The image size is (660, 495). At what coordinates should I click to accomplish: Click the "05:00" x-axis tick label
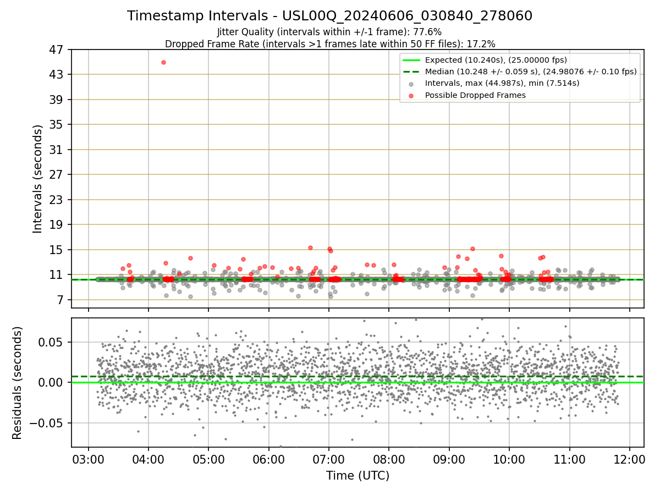pyautogui.click(x=208, y=460)
